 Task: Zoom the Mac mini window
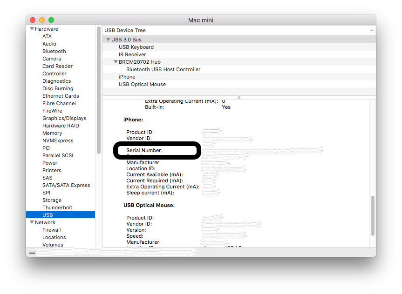pyautogui.click(x=51, y=20)
